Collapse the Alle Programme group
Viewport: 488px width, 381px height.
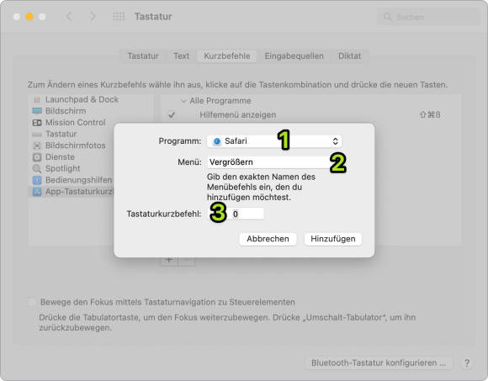tap(183, 101)
